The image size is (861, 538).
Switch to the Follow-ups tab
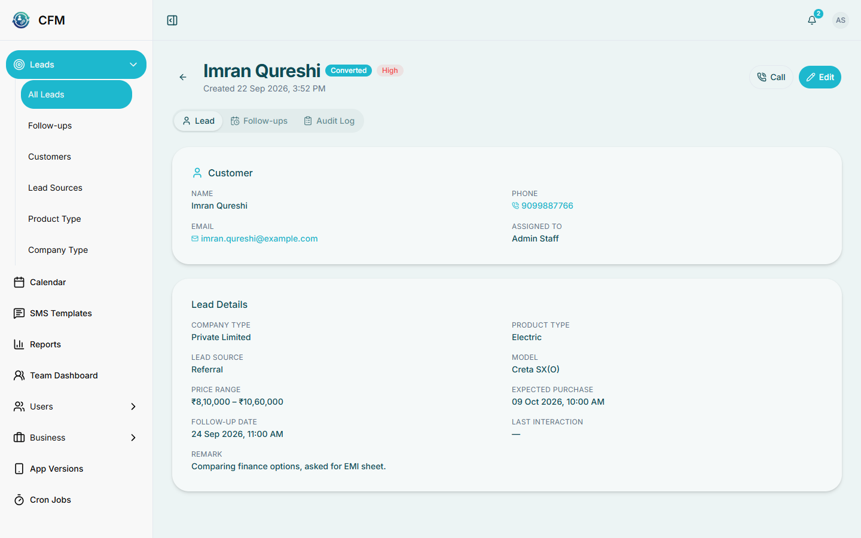pos(259,121)
